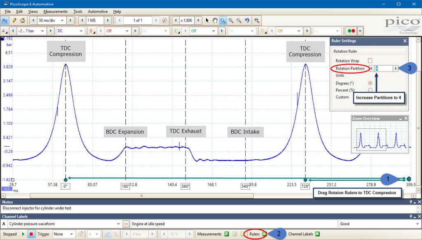Click the horizontal scrollbar thumb under graph
Screen dimensions: 422x240
(x=142, y=196)
